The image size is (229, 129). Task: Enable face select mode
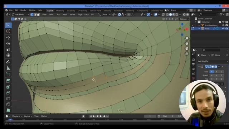click(38, 15)
